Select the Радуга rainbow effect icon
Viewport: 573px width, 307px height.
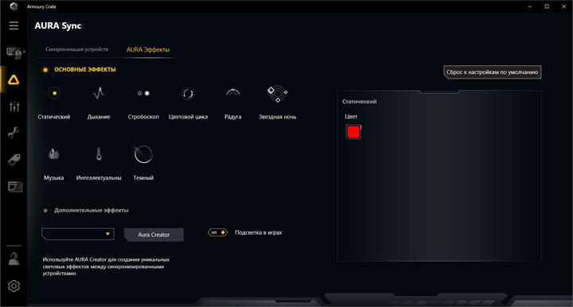(232, 93)
